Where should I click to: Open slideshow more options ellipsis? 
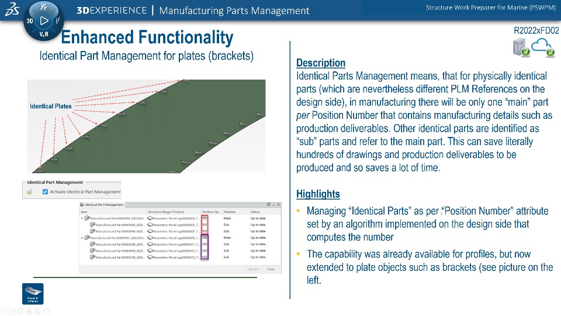coord(46,312)
